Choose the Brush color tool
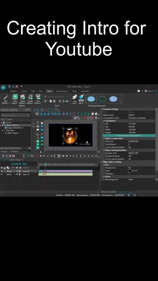The image size is (158, 281). [81, 99]
